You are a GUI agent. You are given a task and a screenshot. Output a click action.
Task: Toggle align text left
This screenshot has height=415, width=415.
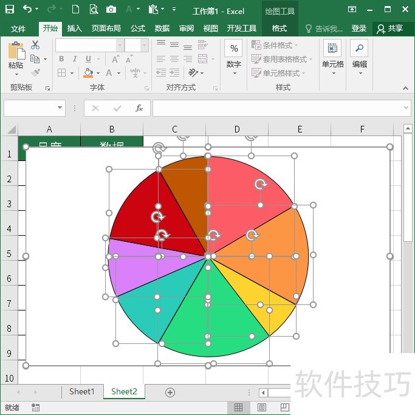[x=161, y=59]
